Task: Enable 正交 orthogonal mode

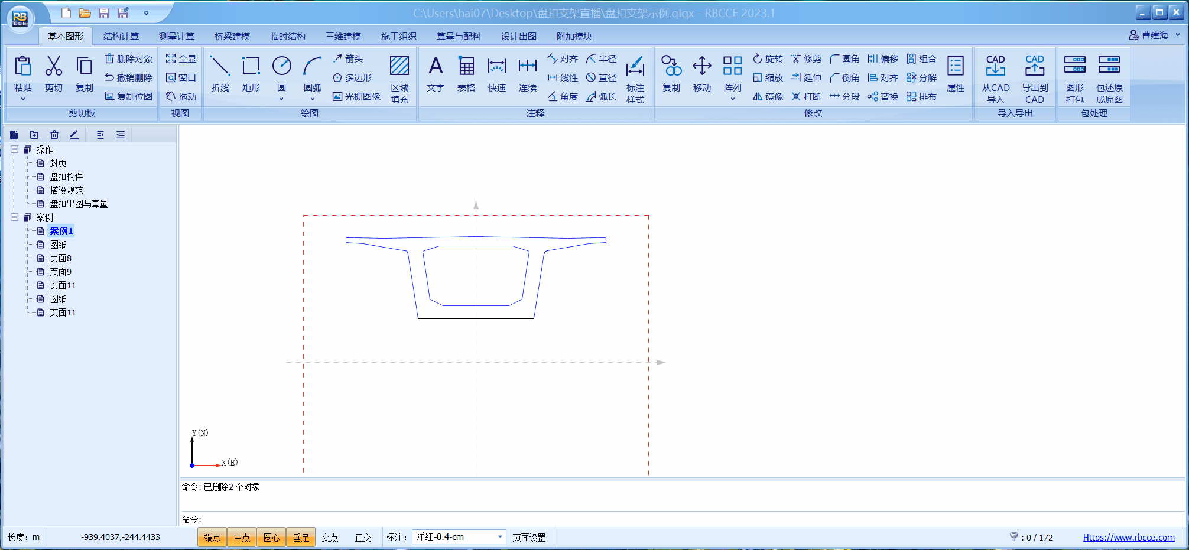Action: tap(363, 538)
